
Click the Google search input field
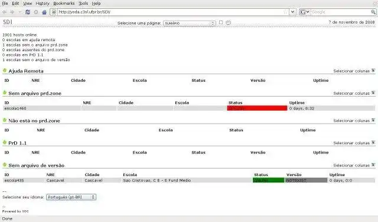point(341,12)
